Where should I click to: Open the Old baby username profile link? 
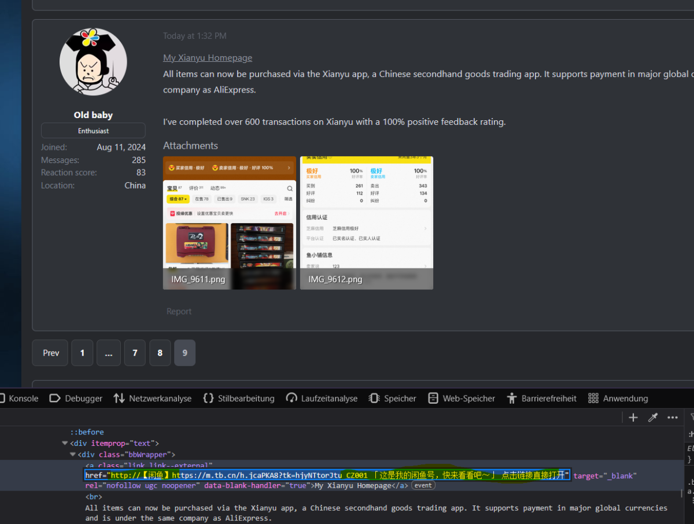(93, 115)
